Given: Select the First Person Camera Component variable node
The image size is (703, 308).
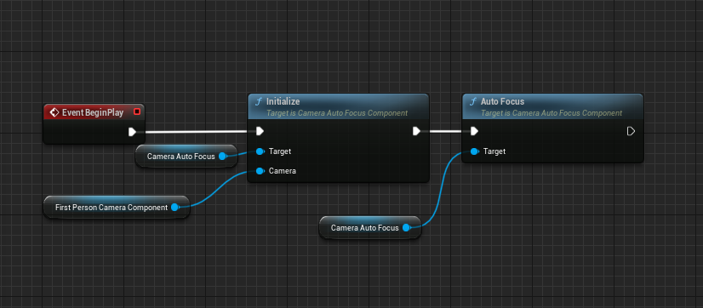Looking at the screenshot, I should click(117, 207).
